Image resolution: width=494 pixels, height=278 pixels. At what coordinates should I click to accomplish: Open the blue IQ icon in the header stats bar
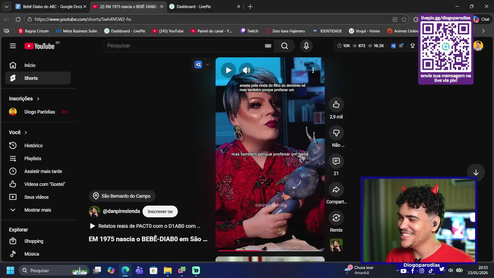(x=393, y=46)
